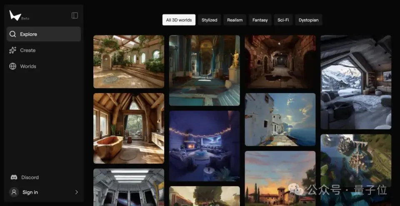This screenshot has height=206, width=400.
Task: Select the Stylized filter tab
Action: (x=209, y=20)
